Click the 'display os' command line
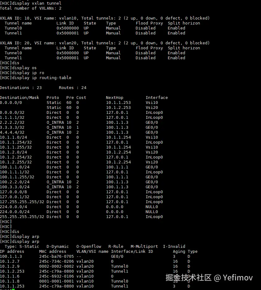Image resolution: width=261 pixels, height=290 pixels. 18,68
